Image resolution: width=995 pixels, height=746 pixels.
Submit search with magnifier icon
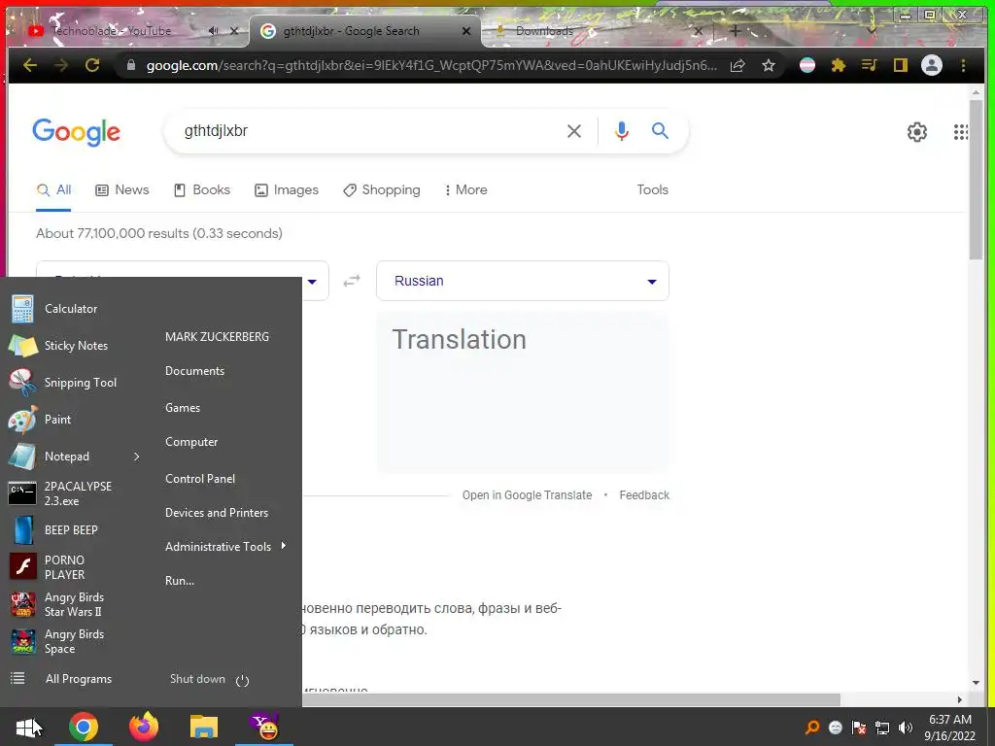[x=660, y=131]
